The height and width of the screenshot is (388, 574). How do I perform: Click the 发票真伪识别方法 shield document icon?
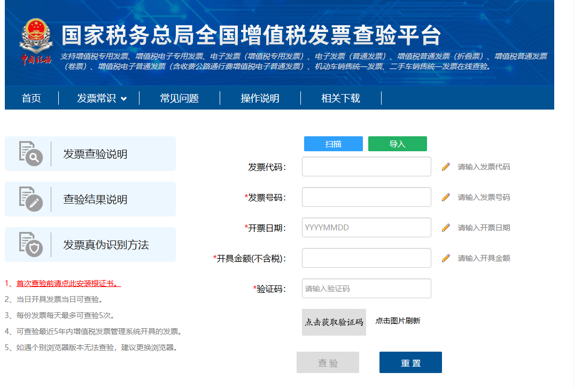pos(31,245)
